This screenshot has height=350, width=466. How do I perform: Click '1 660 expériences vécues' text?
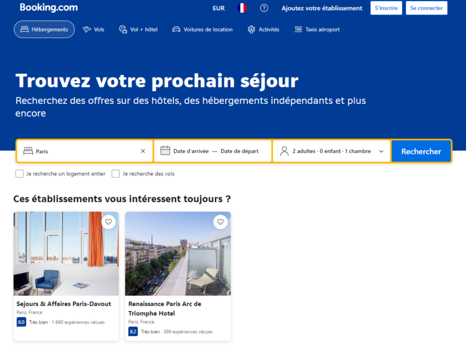(78, 322)
